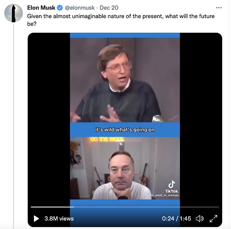Viewport: 231px width, 229px height.
Task: Click the 3.8M views counter
Action: coord(59,219)
